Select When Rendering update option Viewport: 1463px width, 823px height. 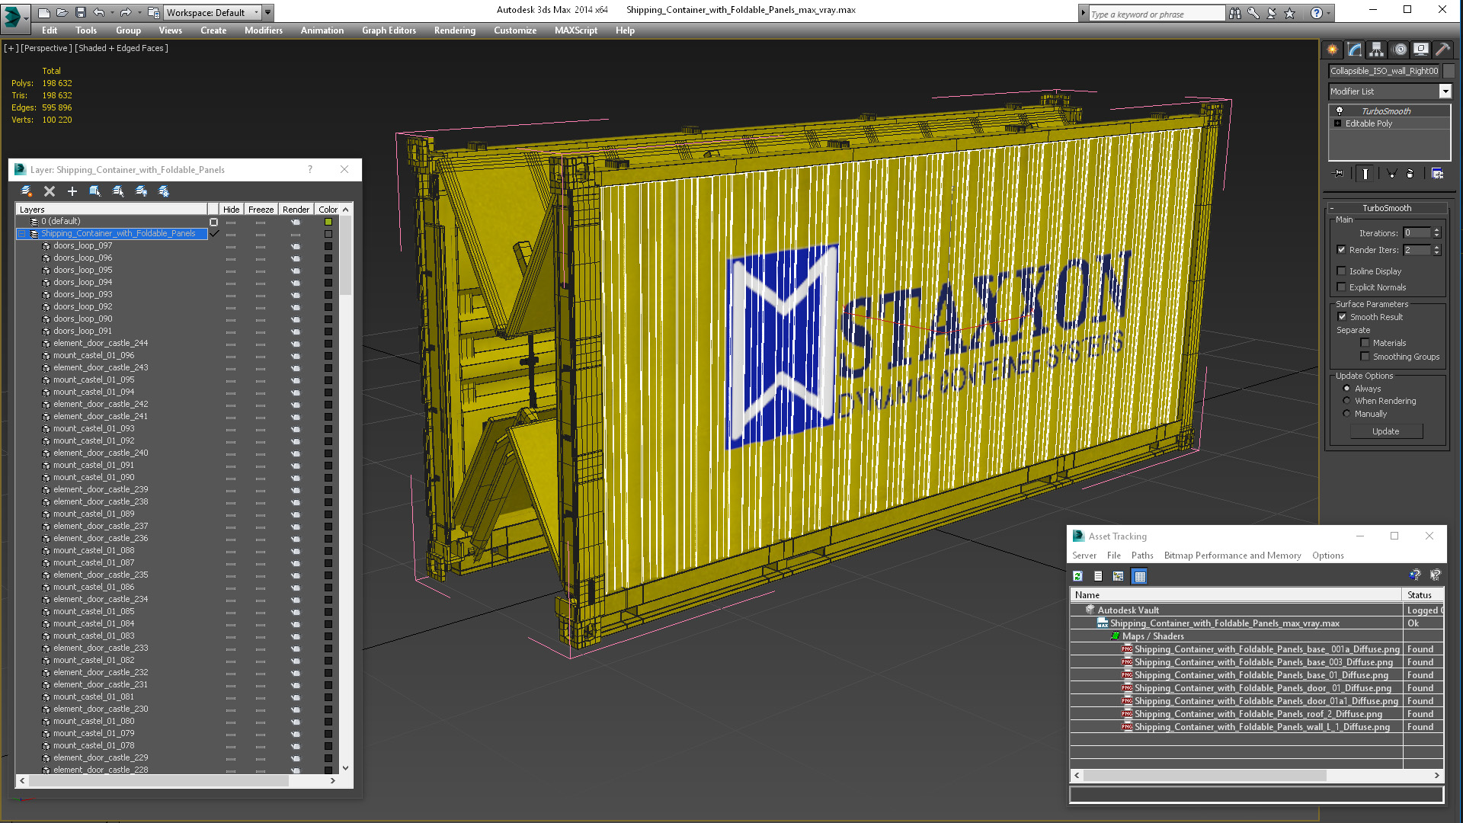[1346, 401]
